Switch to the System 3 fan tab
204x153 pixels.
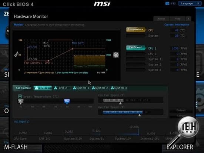pos(118,88)
